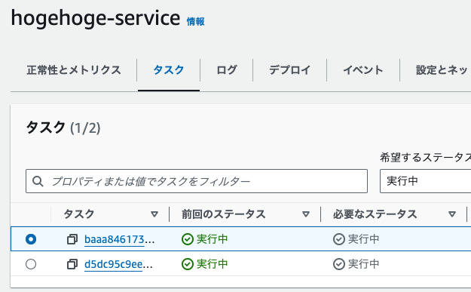Click gray desired status icon in second row

click(339, 264)
